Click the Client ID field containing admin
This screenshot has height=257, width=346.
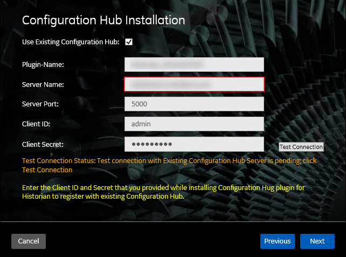point(194,124)
